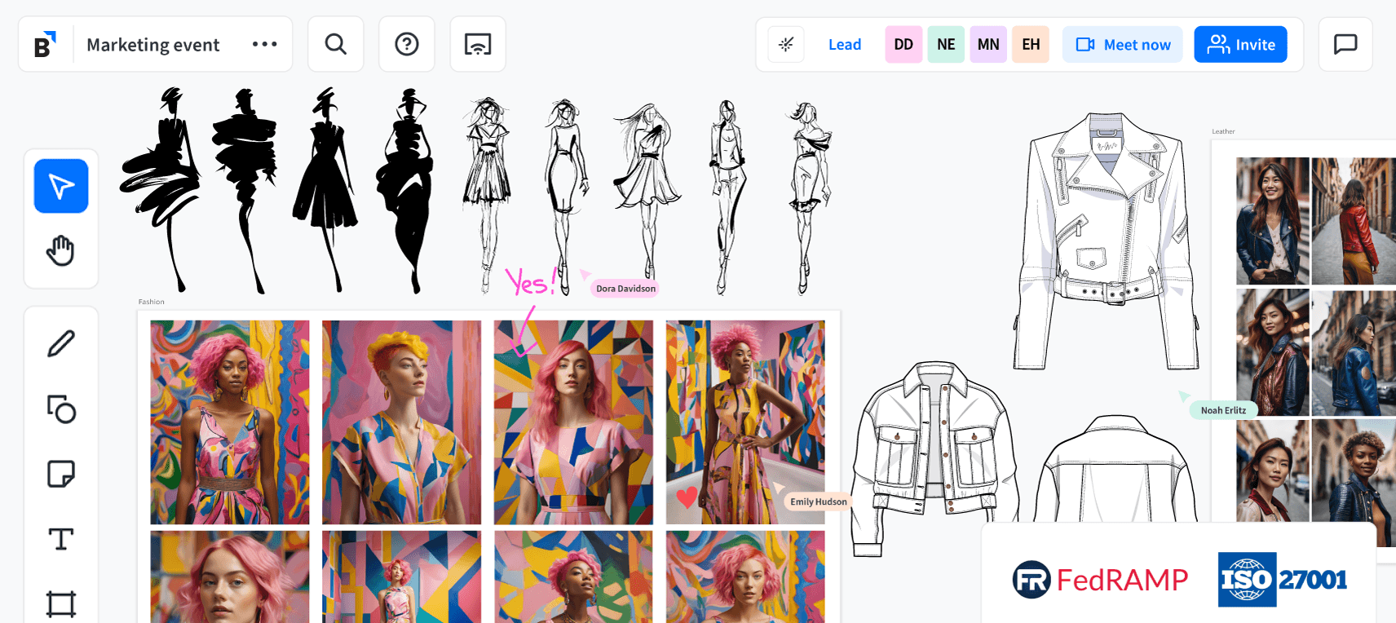The width and height of the screenshot is (1396, 623).
Task: Open the search tool
Action: (336, 44)
